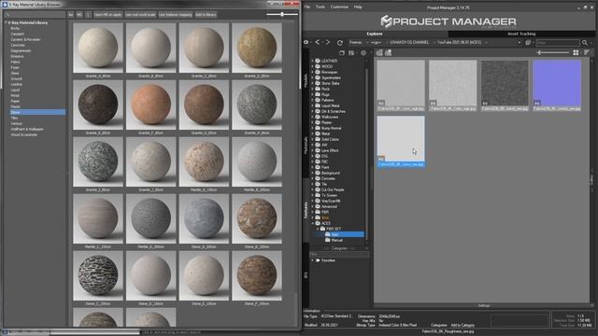Image resolution: width=598 pixels, height=336 pixels.
Task: Click the Settings bar below the thumbnails
Action: pyautogui.click(x=484, y=305)
